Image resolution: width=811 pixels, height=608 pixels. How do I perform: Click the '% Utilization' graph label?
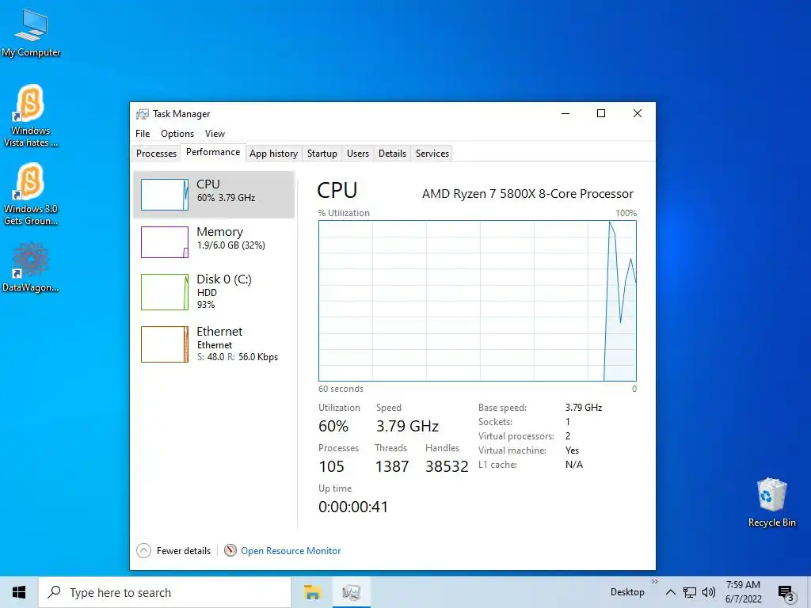click(x=344, y=213)
